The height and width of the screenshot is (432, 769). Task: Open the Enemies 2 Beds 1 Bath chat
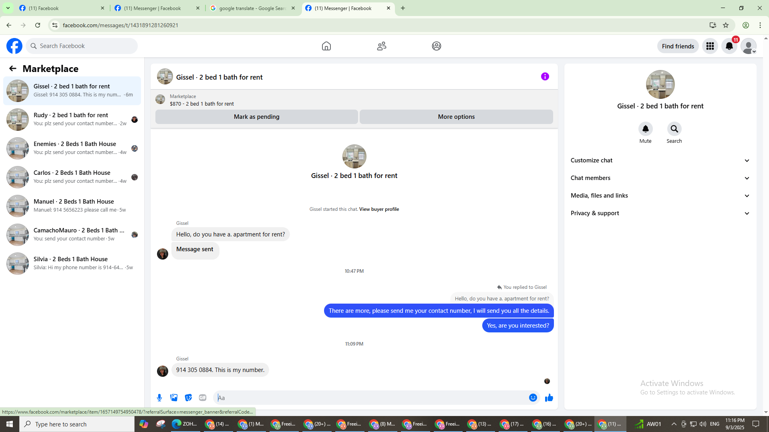coord(72,148)
